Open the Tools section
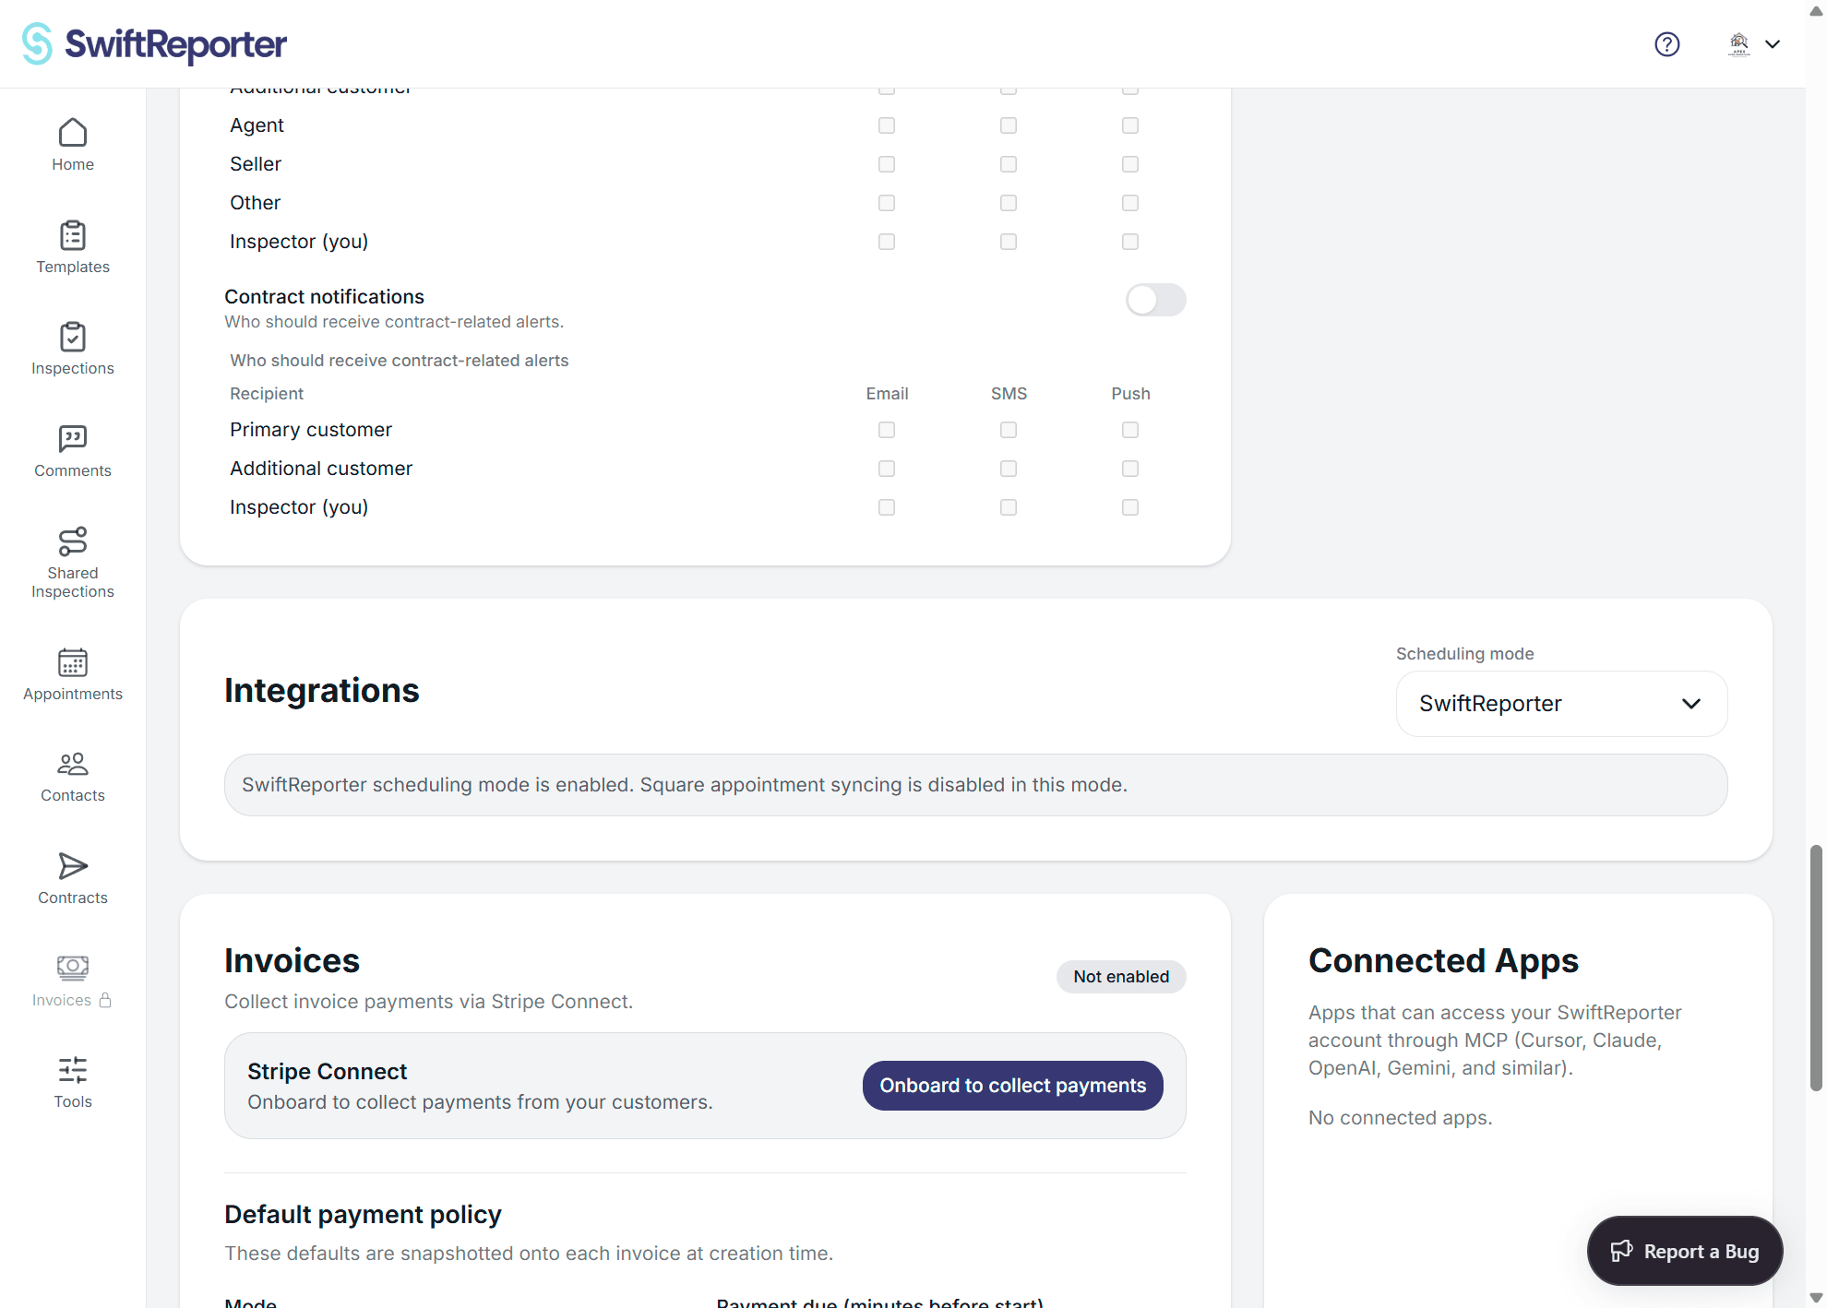Image resolution: width=1827 pixels, height=1308 pixels. (x=73, y=1083)
